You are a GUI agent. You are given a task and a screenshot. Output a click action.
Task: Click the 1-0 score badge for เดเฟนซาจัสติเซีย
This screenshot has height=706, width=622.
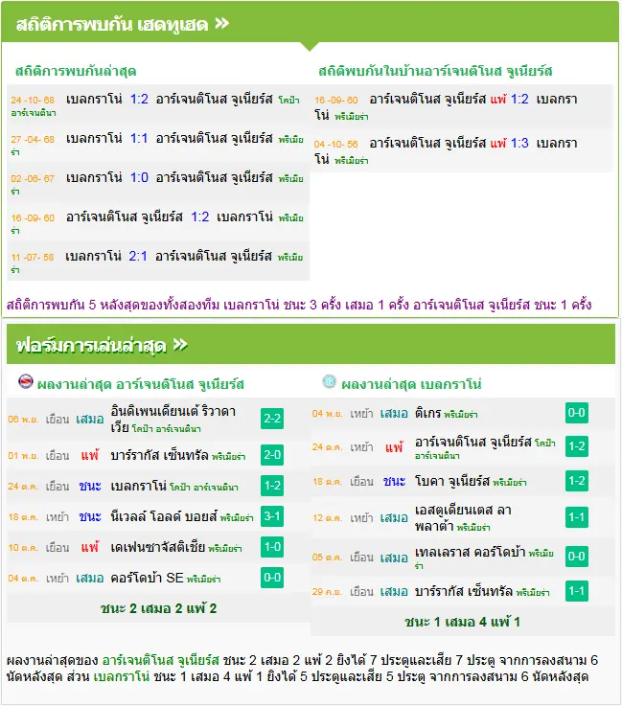tap(272, 547)
